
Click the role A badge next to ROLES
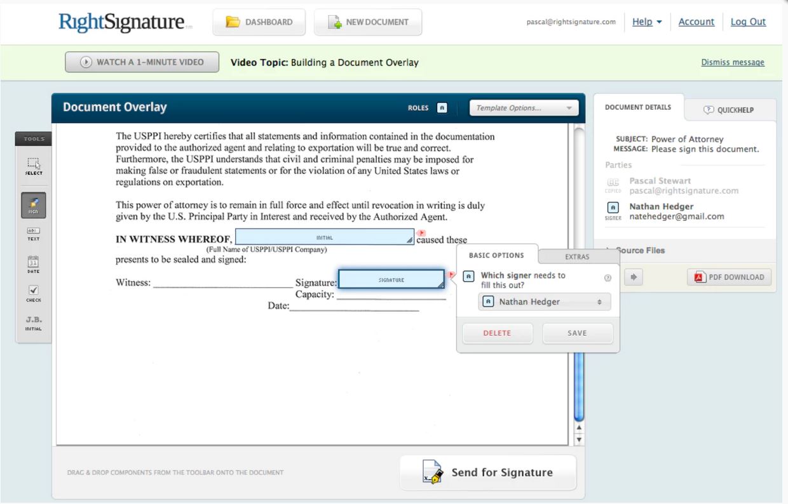click(442, 108)
